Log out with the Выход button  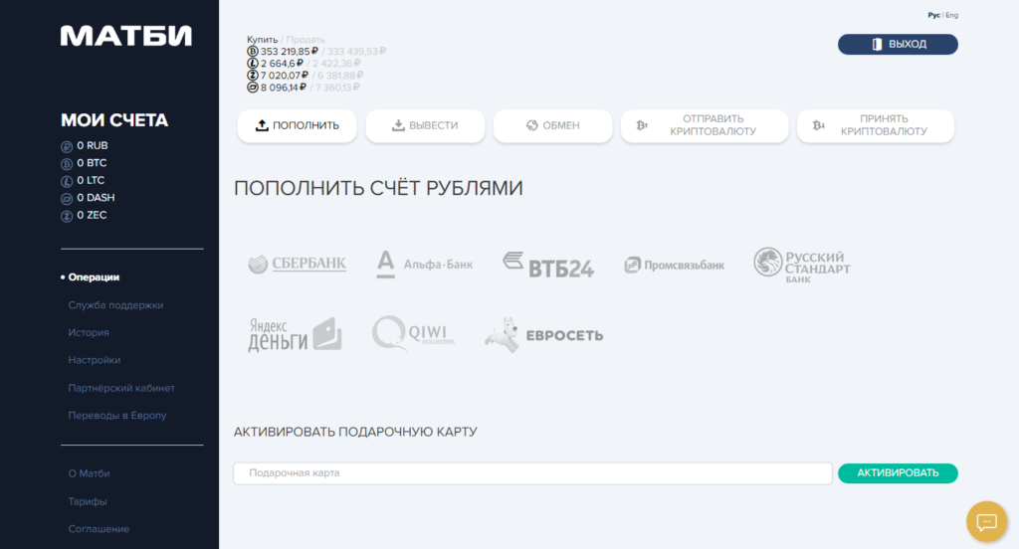coord(898,44)
